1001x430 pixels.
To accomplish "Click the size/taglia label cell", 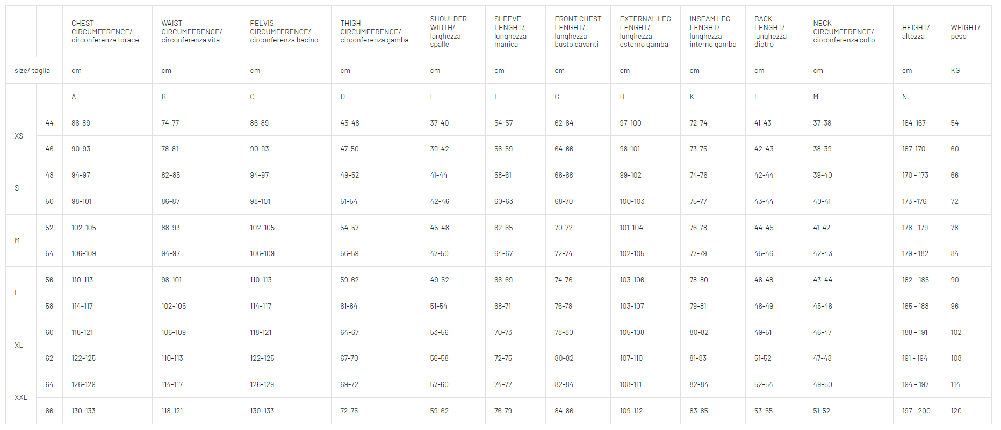I will [x=32, y=70].
